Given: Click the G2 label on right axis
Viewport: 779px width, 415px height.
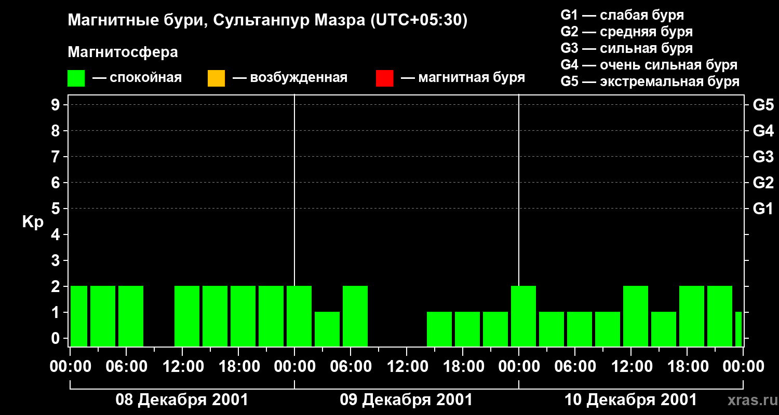Looking at the screenshot, I should pyautogui.click(x=763, y=183).
